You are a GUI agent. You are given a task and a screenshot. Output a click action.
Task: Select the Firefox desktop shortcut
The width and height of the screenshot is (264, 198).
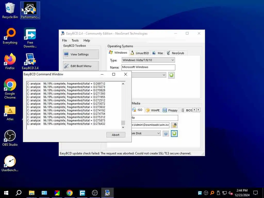point(10,61)
